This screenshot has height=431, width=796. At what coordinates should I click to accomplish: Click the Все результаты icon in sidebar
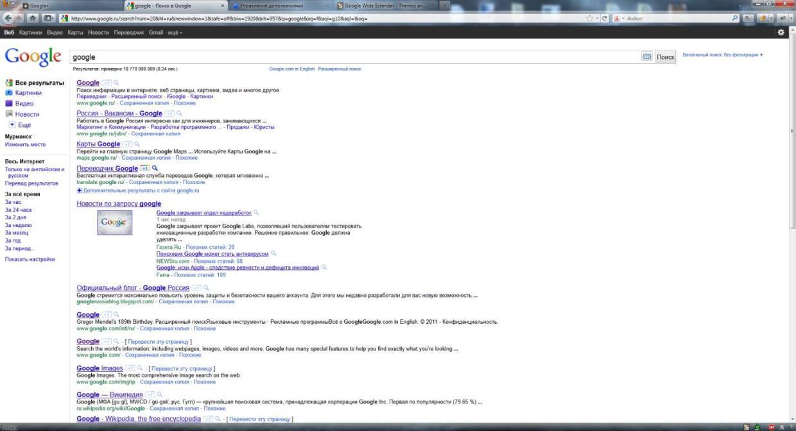[9, 83]
